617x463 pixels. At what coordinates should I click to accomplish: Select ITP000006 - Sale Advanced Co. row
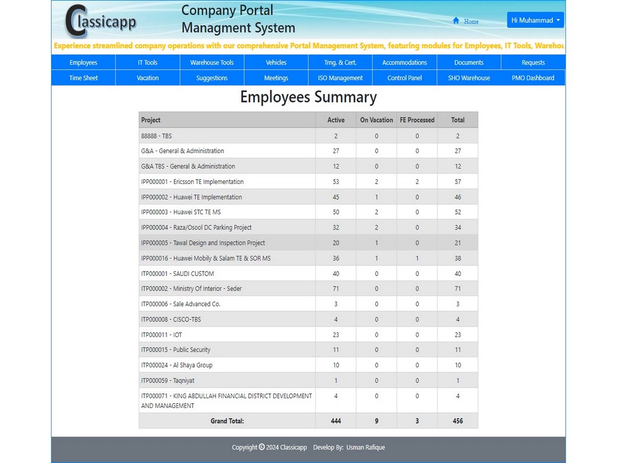[308, 304]
